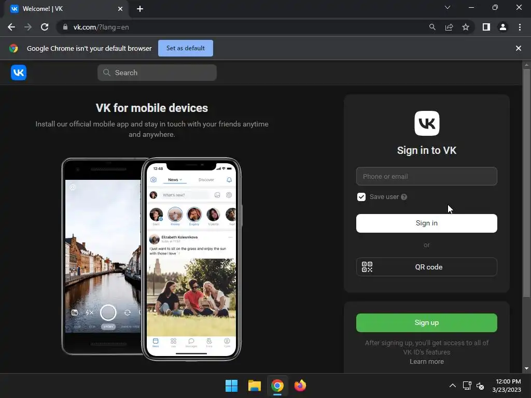Click the Chrome logo in the notification bar

coord(13,48)
